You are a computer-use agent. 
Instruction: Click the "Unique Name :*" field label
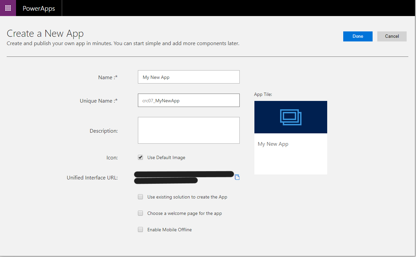pyautogui.click(x=98, y=101)
